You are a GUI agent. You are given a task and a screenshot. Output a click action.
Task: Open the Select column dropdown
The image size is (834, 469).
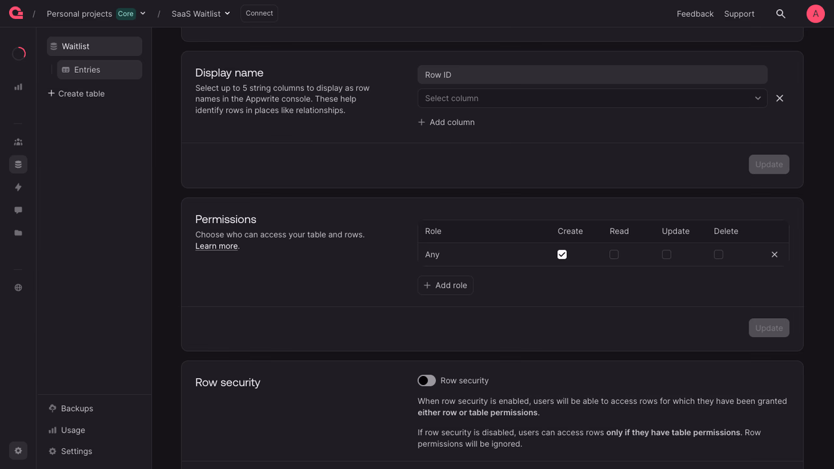coord(592,98)
